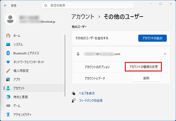The image size is (176, 121).
Task: Open ホーム from the sidebar
Action: pos(34,36)
